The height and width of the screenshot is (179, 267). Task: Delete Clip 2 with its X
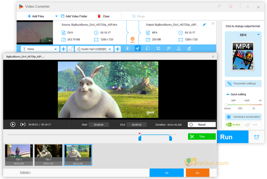pyautogui.click(x=61, y=146)
